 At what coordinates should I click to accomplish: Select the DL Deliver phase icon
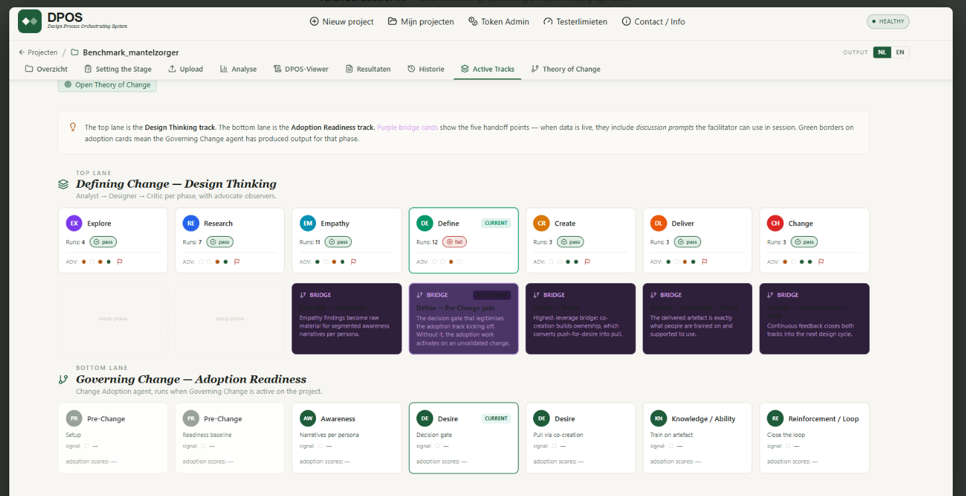(659, 223)
